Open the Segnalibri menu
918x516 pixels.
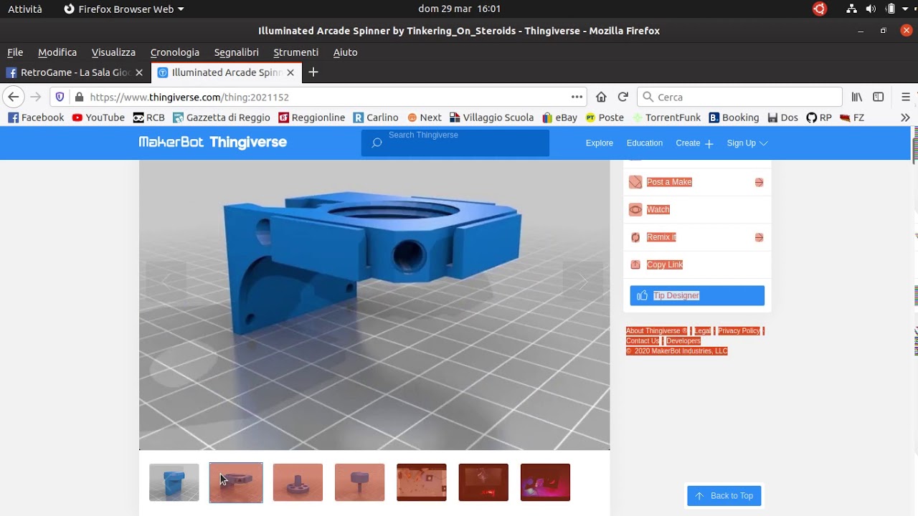click(237, 52)
